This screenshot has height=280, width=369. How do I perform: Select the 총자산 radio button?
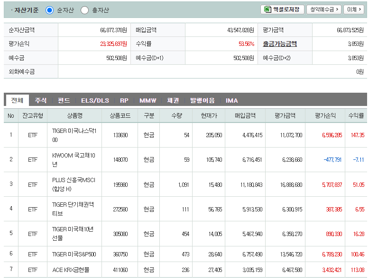84,10
